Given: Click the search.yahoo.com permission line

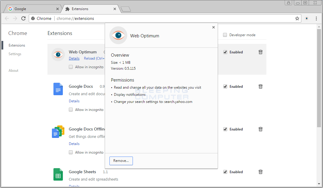Looking at the screenshot, I should [x=153, y=102].
